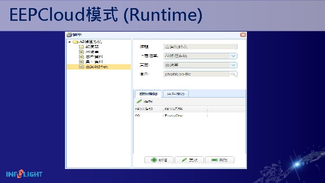325x183 pixels.
Task: Click the 刪除 button with green minus
Action: tap(219, 160)
